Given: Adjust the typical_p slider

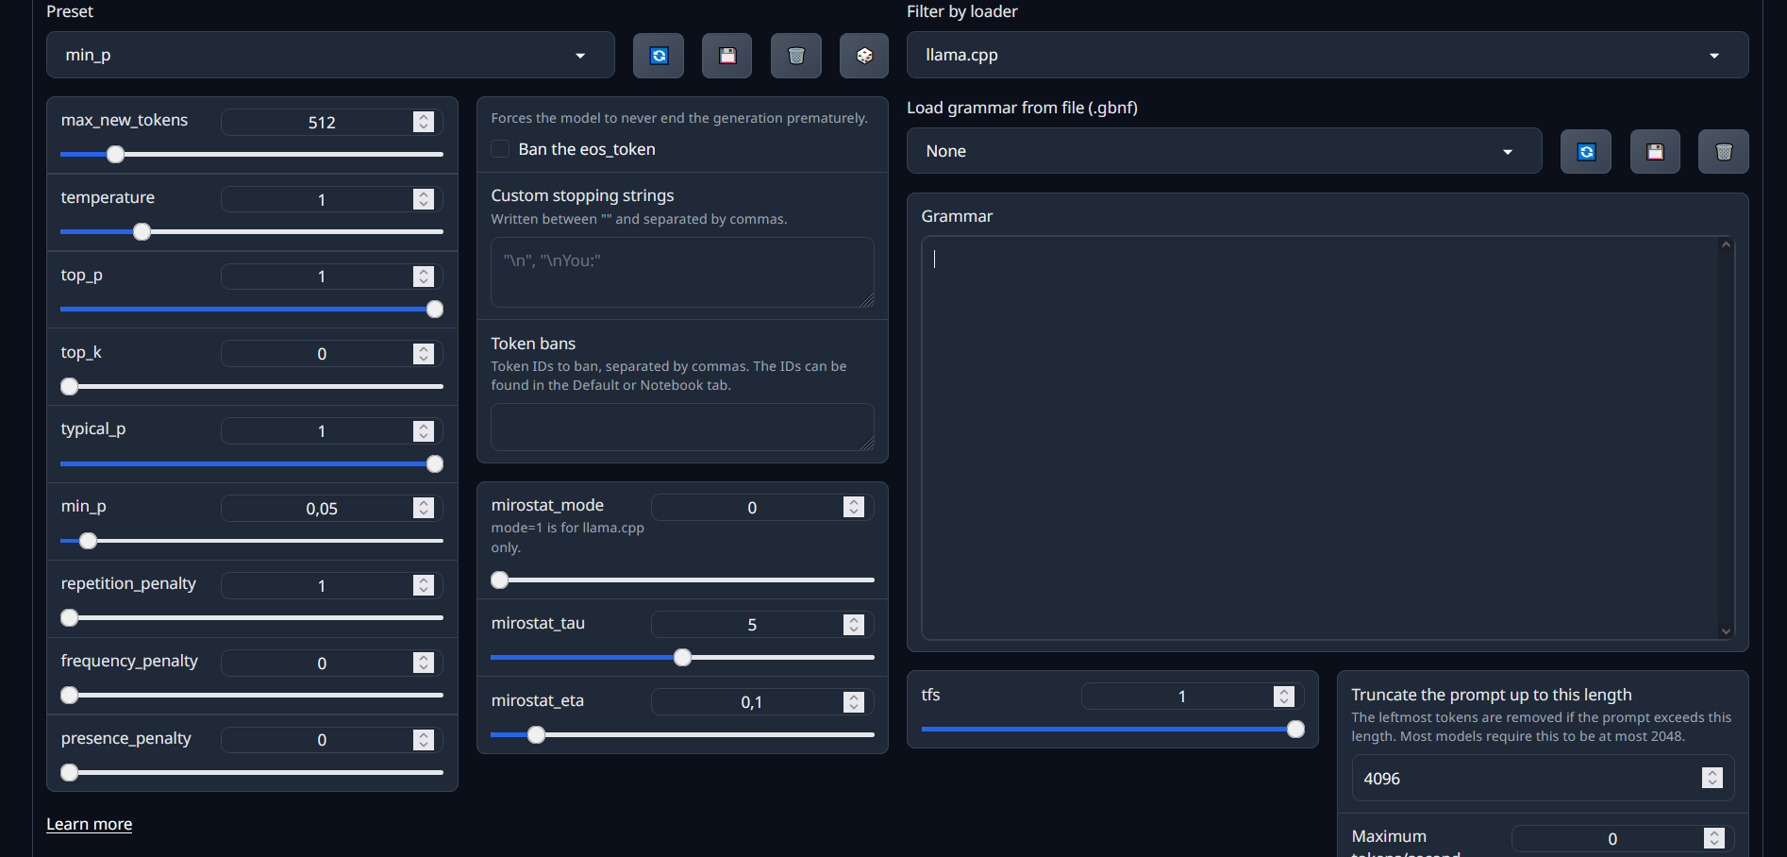Looking at the screenshot, I should click(x=252, y=463).
